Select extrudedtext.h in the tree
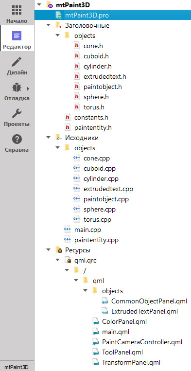The width and height of the screenshot is (191, 371). [x=104, y=77]
